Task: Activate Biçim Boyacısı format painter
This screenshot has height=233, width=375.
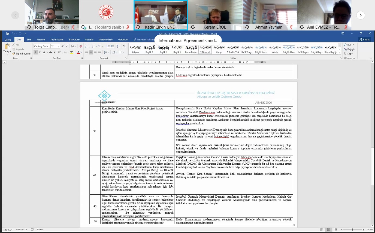Action: coord(21,54)
